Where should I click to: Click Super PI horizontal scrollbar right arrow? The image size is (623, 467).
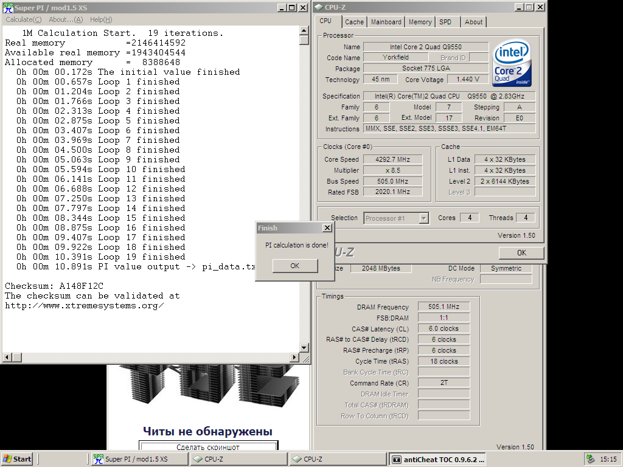pos(294,358)
